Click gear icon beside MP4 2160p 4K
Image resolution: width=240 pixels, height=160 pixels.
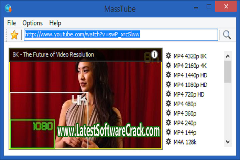169,65
